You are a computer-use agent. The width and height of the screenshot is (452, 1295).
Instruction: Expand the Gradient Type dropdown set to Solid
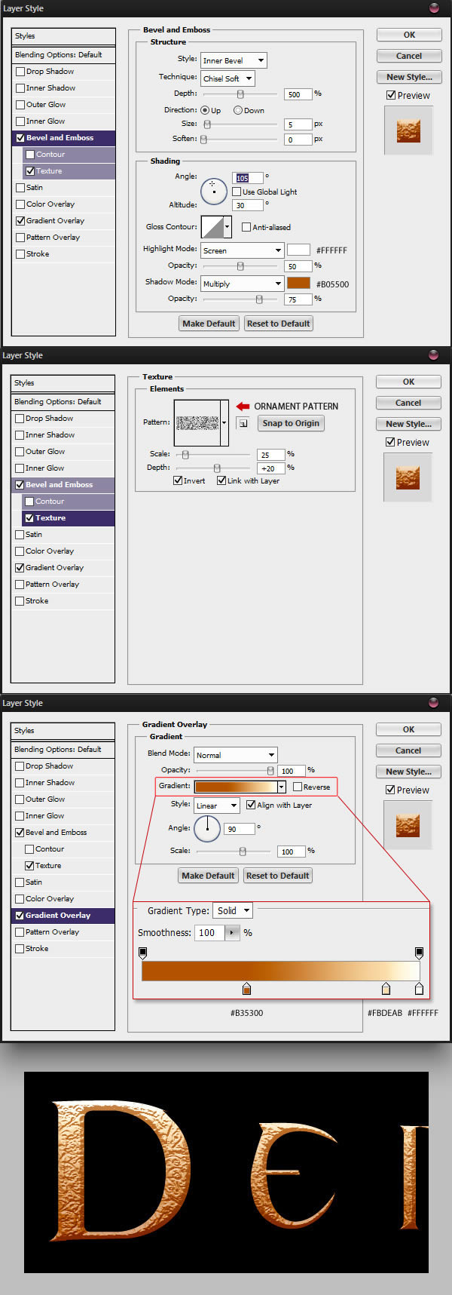[x=233, y=910]
